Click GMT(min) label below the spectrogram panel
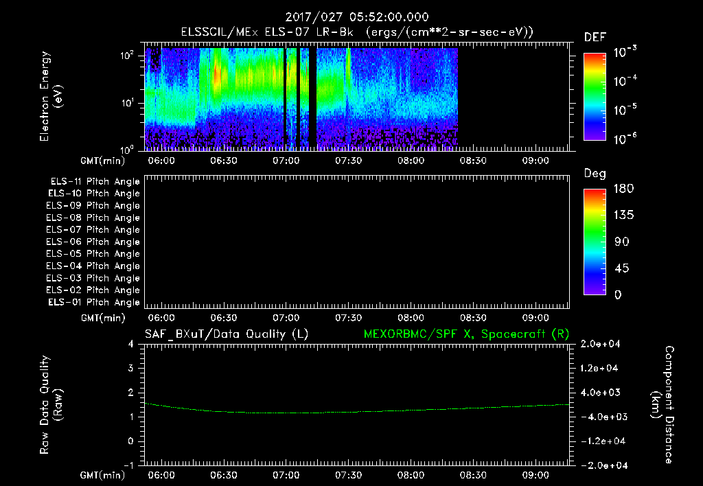703x486 pixels. (x=103, y=161)
